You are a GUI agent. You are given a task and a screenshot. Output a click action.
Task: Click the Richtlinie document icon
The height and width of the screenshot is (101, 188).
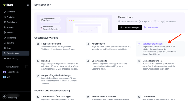click(x=37, y=61)
